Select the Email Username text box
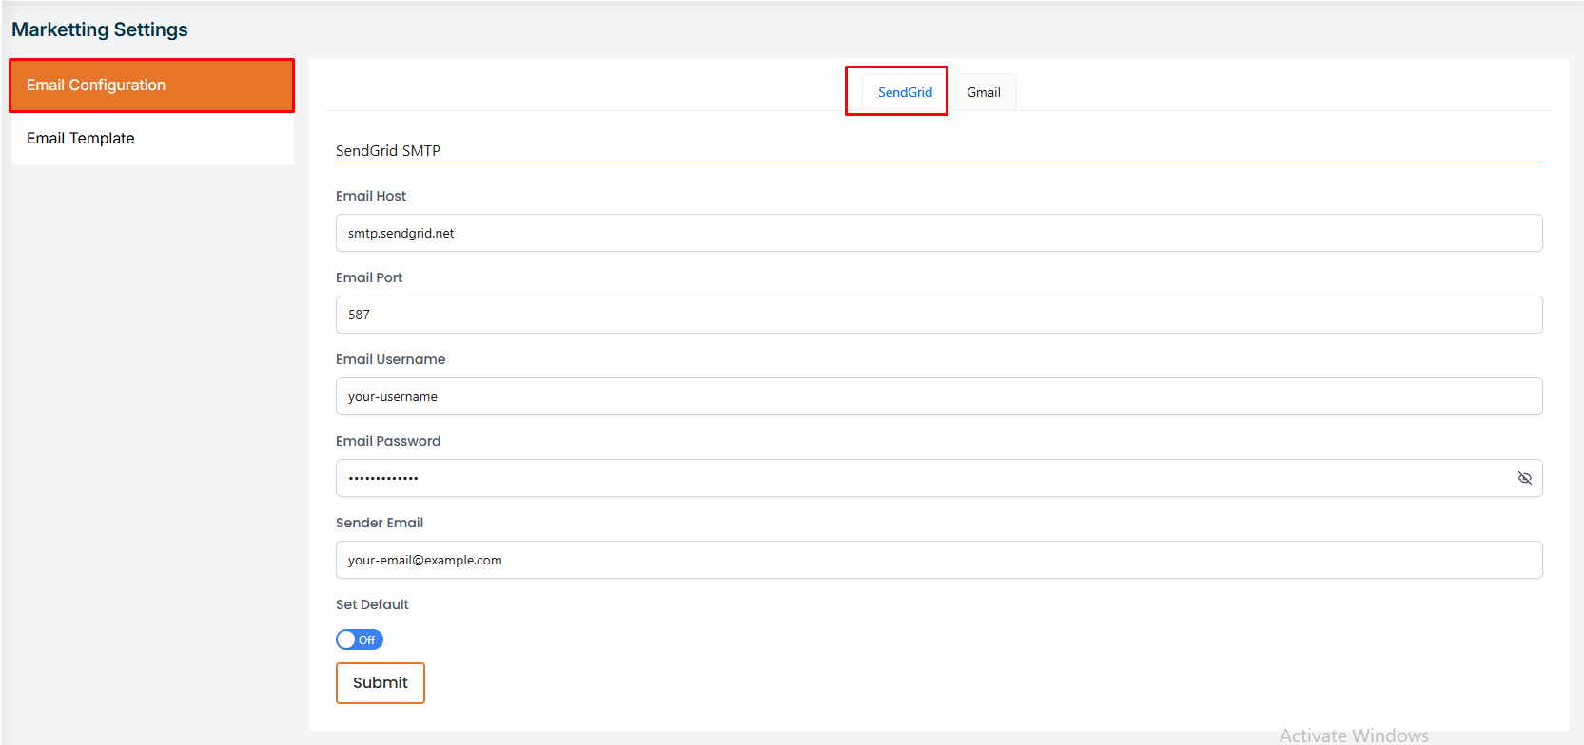 938,396
